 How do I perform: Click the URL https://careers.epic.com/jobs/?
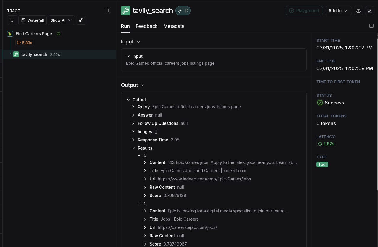[187, 227]
